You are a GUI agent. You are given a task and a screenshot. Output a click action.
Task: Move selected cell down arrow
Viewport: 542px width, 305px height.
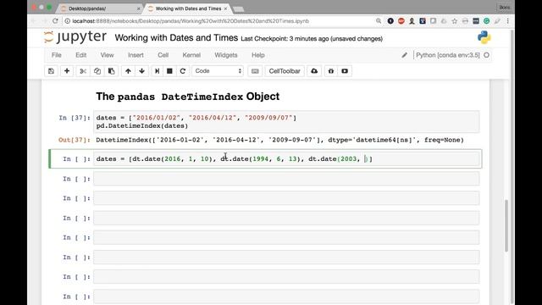[x=141, y=71]
